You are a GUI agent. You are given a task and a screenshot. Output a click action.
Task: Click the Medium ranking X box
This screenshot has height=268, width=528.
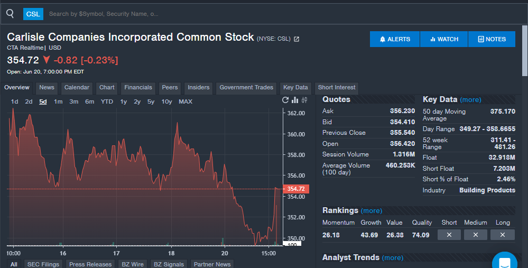coord(476,235)
